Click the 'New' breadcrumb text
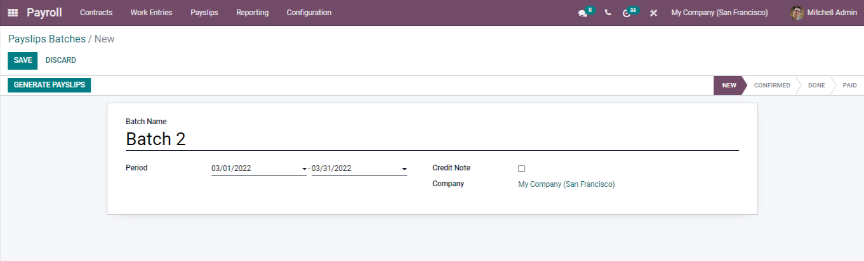The image size is (864, 261). coord(105,39)
